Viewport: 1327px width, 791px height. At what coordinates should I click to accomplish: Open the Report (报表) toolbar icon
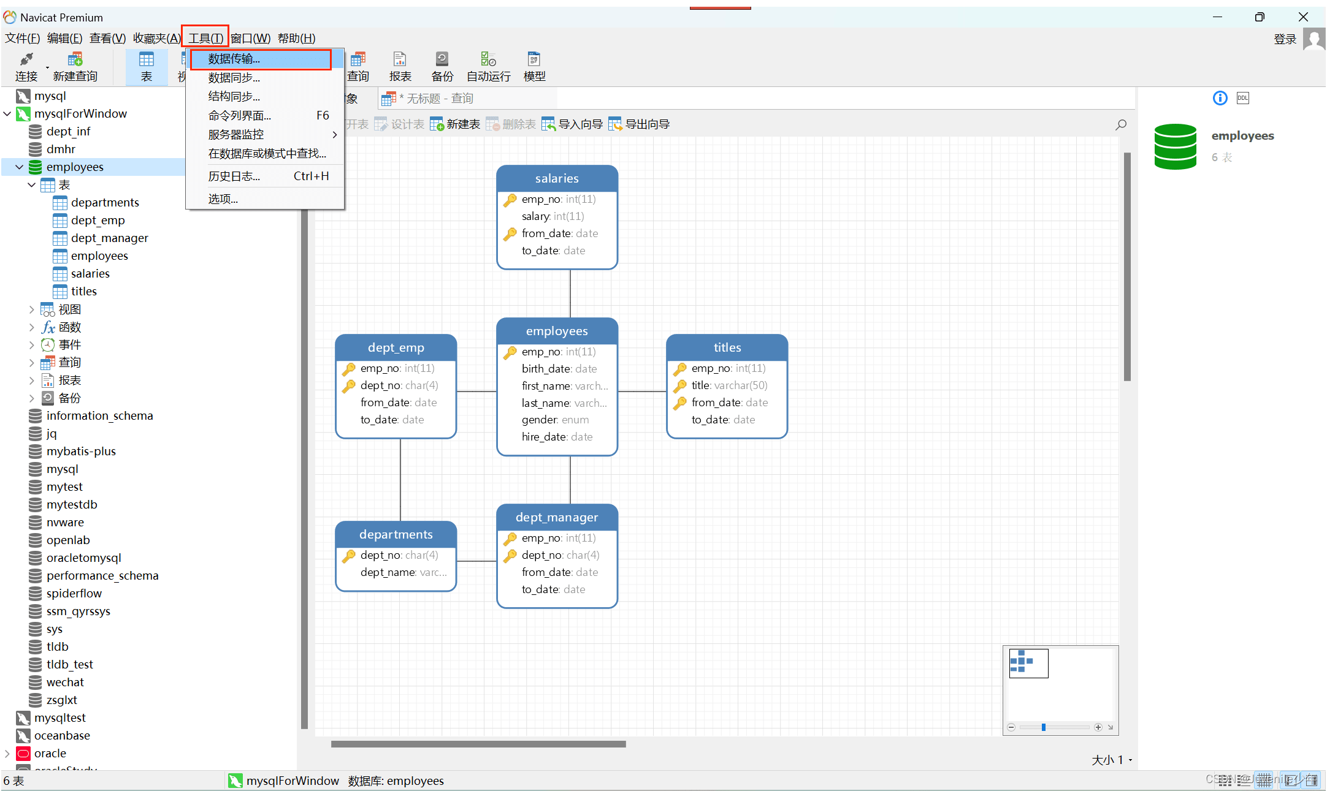pos(400,60)
